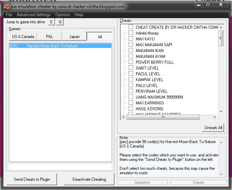Open the File menu

9,15
